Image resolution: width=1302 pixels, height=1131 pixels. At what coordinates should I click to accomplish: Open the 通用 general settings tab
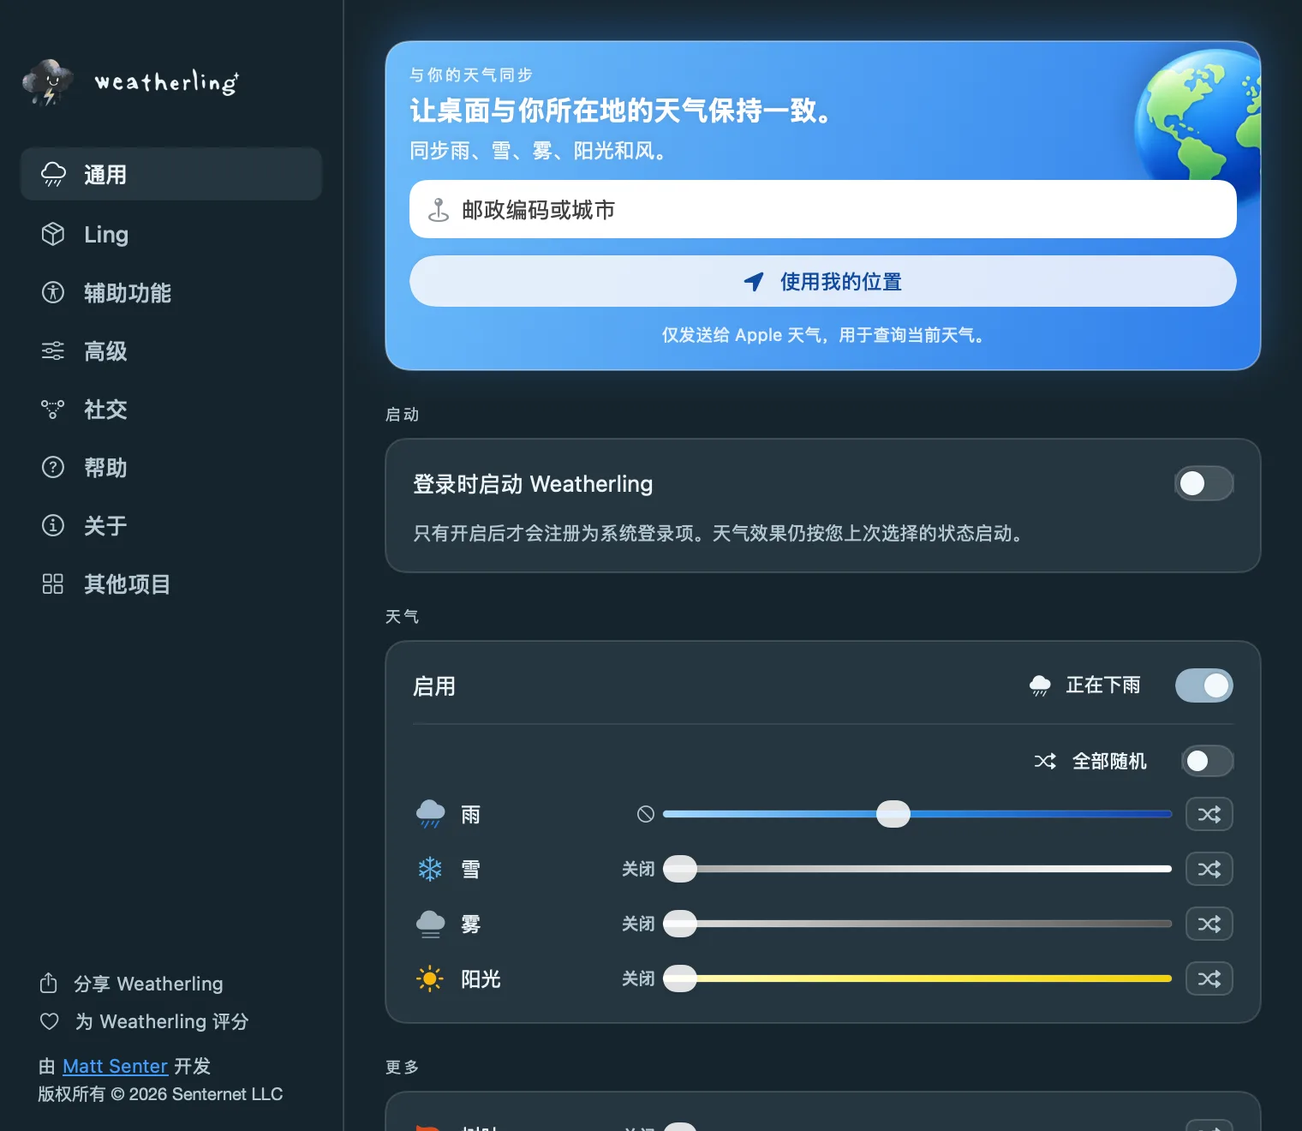click(x=171, y=174)
